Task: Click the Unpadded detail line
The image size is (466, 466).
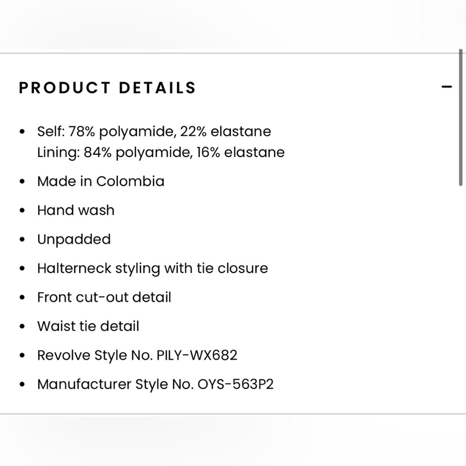Action: tap(74, 239)
